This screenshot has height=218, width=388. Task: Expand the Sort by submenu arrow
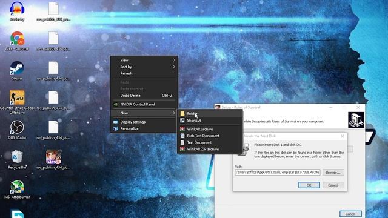[174, 67]
